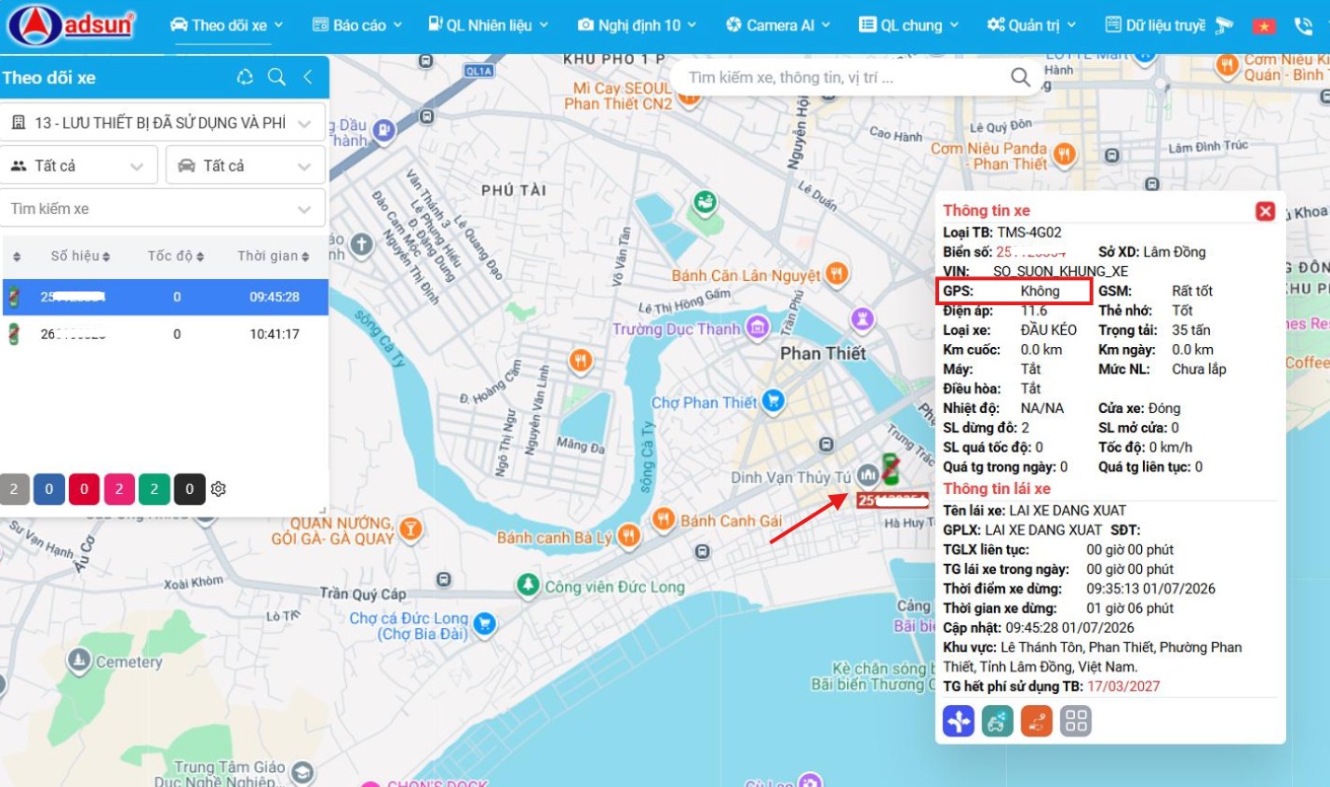This screenshot has height=787, width=1330.
Task: Sort the list by Tốc độ column
Action: (x=176, y=256)
